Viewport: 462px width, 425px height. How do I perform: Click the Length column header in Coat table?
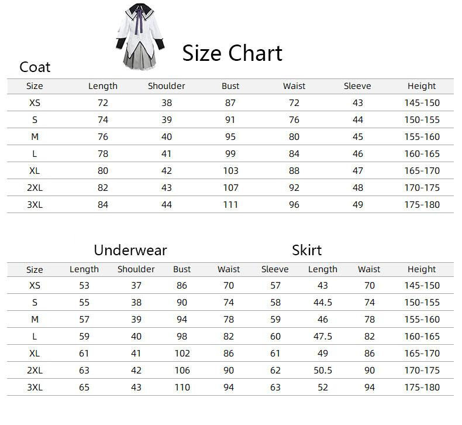(x=103, y=86)
